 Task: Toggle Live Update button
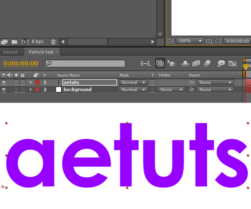click(160, 63)
